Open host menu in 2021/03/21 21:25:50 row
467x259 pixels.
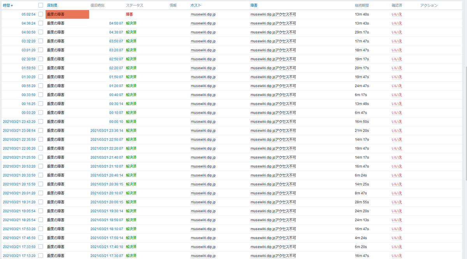203,158
